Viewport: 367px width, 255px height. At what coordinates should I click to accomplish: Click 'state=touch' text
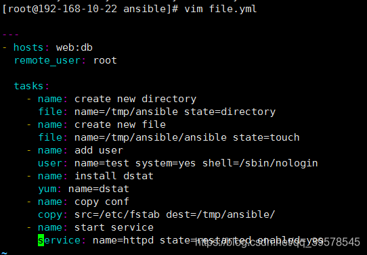(x=266, y=137)
